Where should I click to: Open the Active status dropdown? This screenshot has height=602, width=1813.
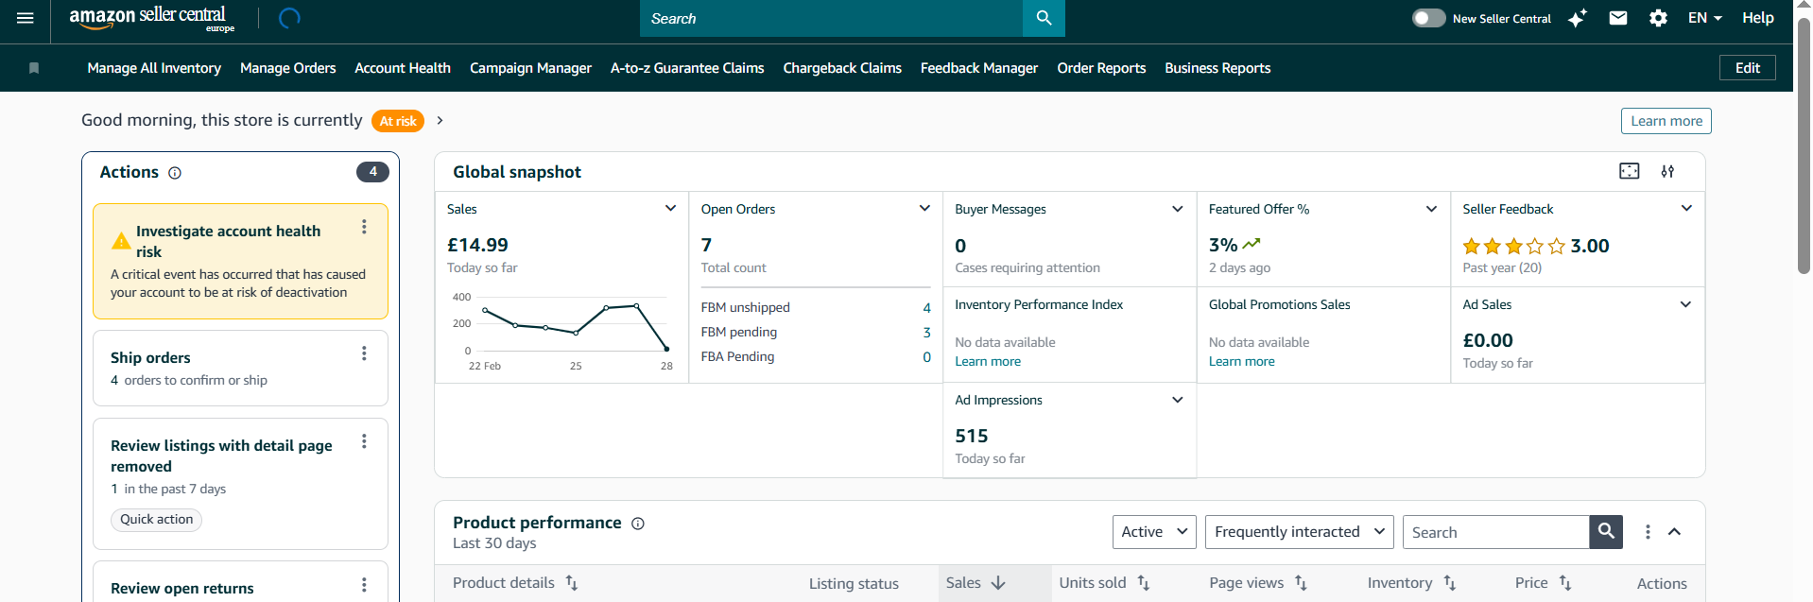point(1153,532)
